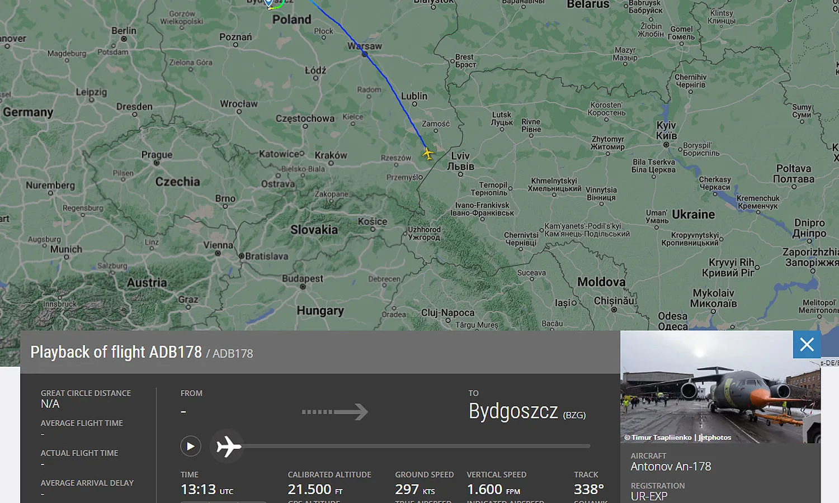Image resolution: width=839 pixels, height=503 pixels.
Task: Click the blue airport pin near Bydgoszcz
Action: 269,3
